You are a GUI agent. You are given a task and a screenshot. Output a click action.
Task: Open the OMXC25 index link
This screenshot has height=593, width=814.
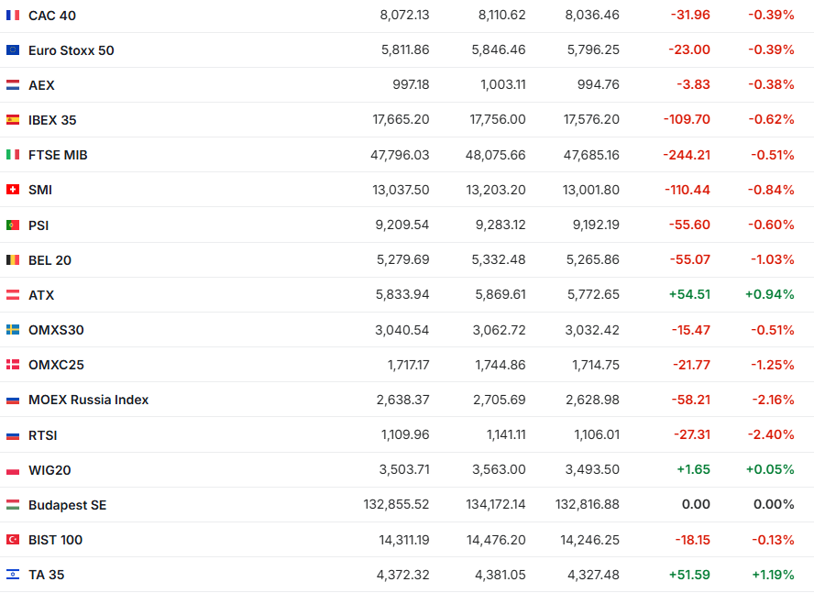56,365
